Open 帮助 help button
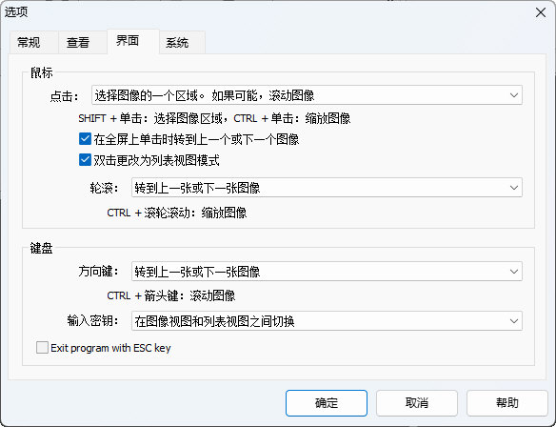The height and width of the screenshot is (427, 556). pyautogui.click(x=507, y=403)
